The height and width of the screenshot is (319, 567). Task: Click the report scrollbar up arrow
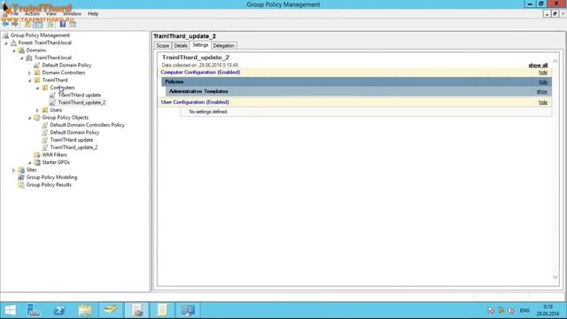point(555,61)
